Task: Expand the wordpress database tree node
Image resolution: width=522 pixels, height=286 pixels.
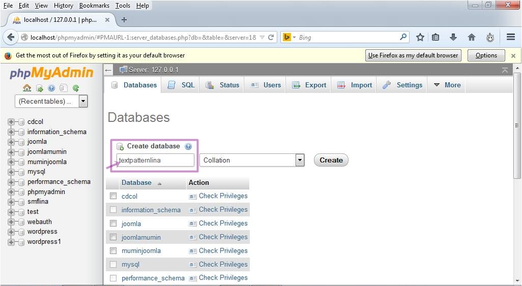Action: point(11,232)
